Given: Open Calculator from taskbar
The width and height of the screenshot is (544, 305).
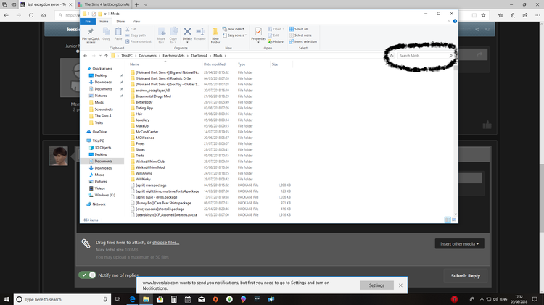Looking at the screenshot, I should tap(174, 299).
